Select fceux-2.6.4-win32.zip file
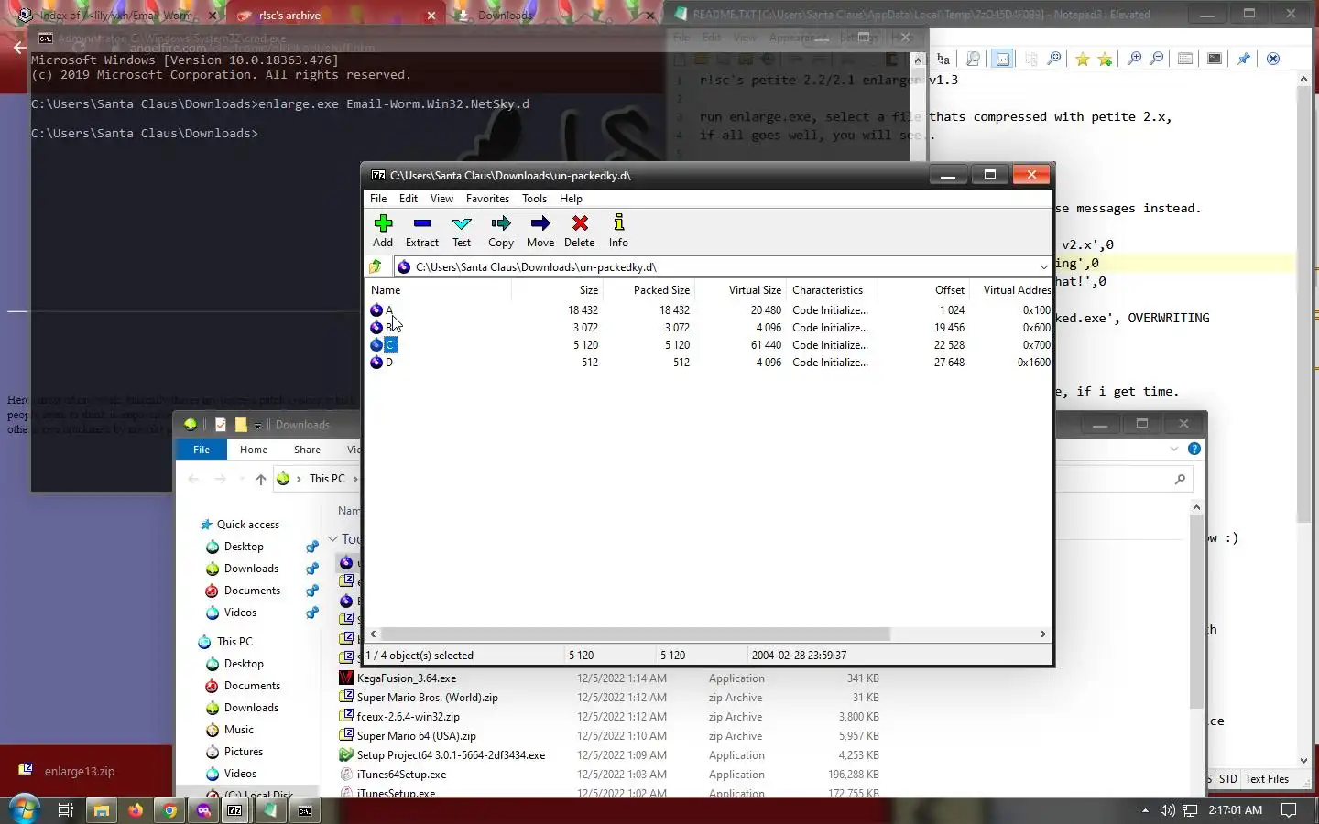1319x824 pixels. pos(409,717)
